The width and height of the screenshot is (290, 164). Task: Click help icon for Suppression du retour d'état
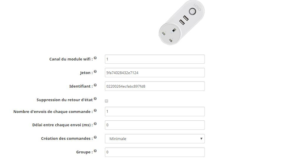[95, 99]
